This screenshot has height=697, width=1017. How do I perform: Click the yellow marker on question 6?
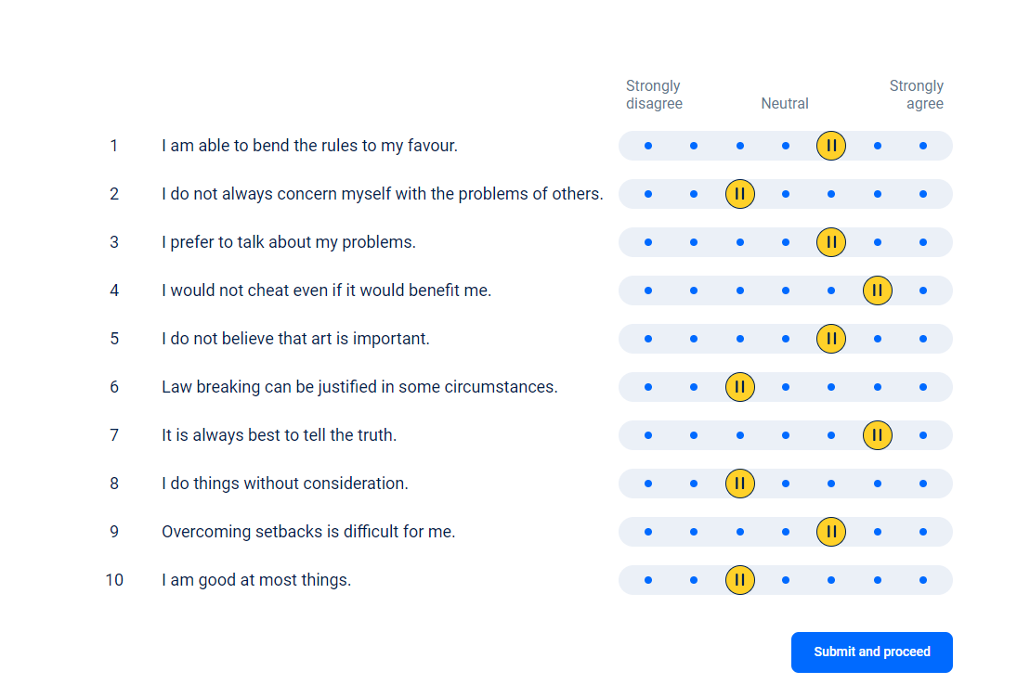coord(740,386)
